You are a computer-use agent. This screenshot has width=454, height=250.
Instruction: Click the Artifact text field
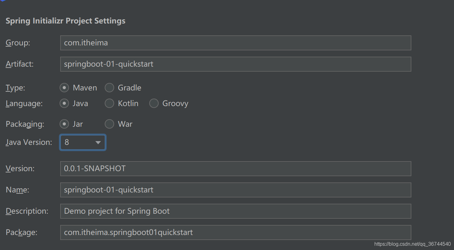coord(235,64)
